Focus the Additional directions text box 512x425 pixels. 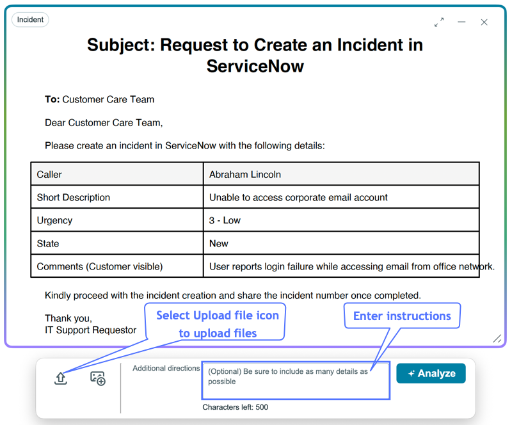(x=296, y=381)
